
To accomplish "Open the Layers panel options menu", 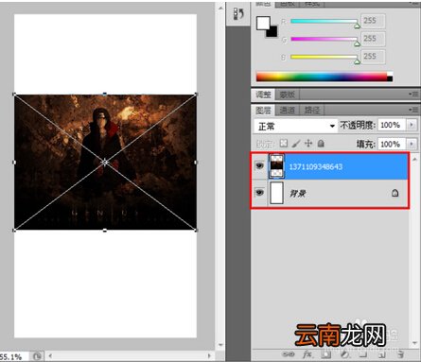I will 413,110.
